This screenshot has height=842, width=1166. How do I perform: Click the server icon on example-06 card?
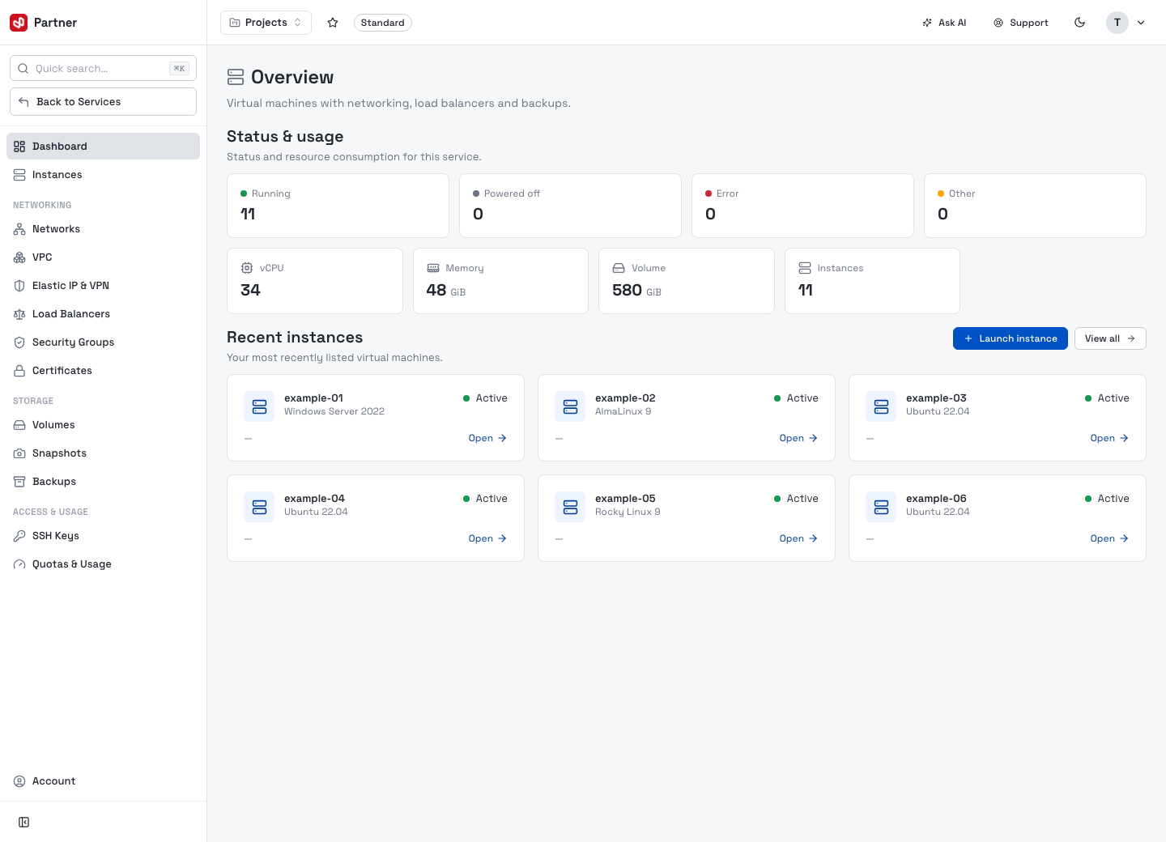[881, 507]
